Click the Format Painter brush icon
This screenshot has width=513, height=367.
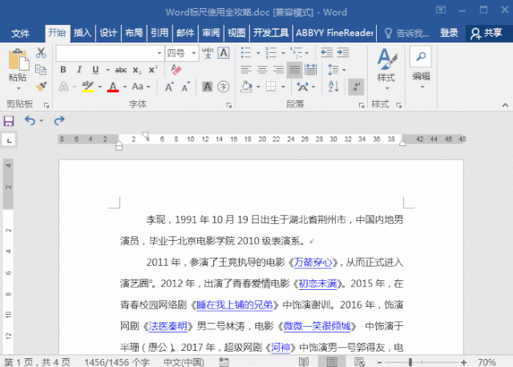tap(41, 87)
